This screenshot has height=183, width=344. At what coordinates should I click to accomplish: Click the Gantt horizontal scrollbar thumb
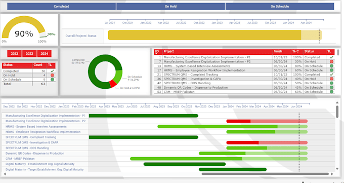pos(265,174)
